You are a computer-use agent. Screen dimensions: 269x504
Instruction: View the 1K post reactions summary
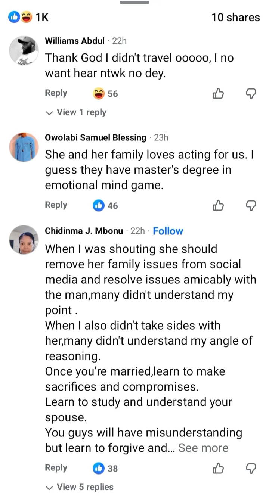point(29,17)
